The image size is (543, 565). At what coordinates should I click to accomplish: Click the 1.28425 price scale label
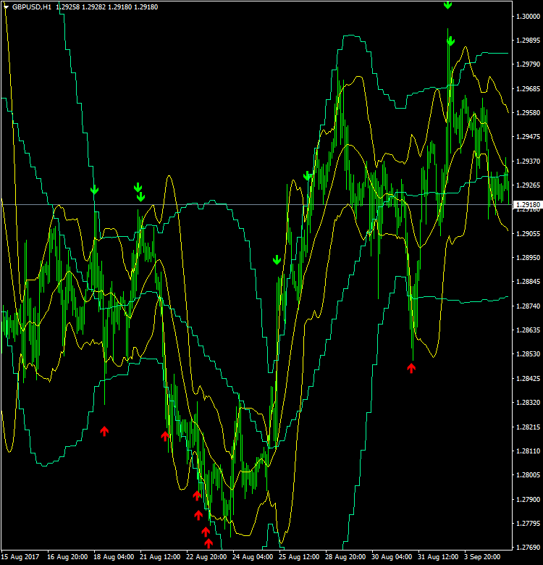coord(528,378)
